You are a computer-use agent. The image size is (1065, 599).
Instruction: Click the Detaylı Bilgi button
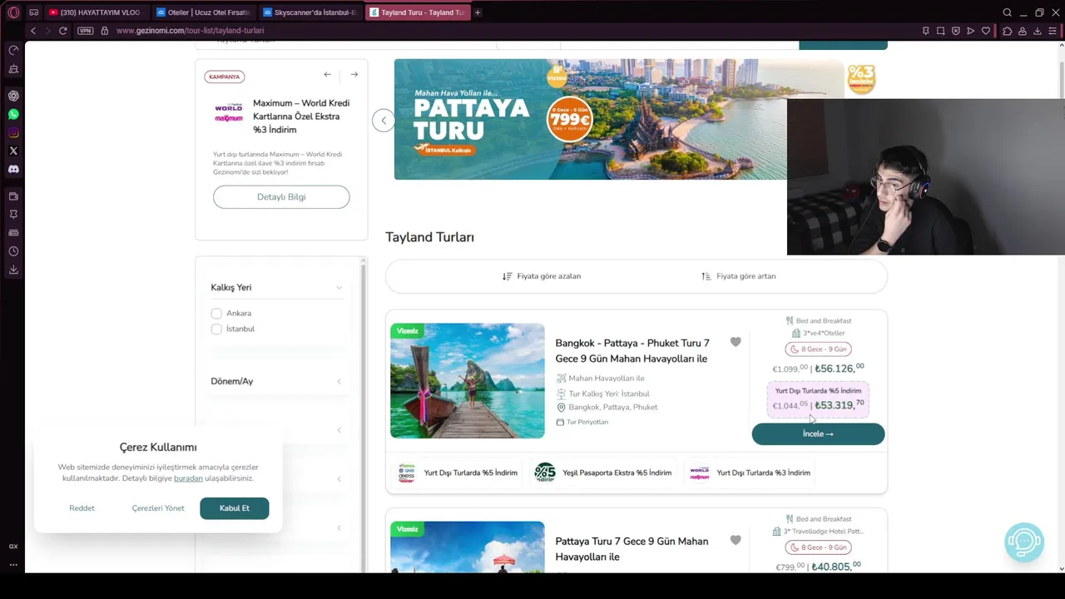[x=281, y=197]
